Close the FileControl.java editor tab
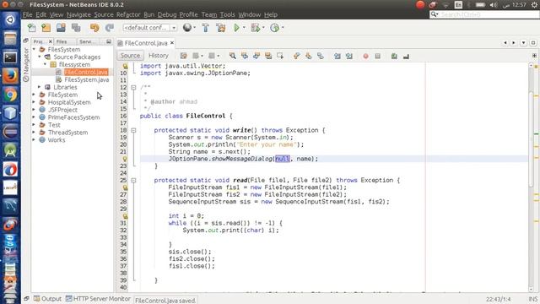The width and height of the screenshot is (540, 304). tap(172, 43)
